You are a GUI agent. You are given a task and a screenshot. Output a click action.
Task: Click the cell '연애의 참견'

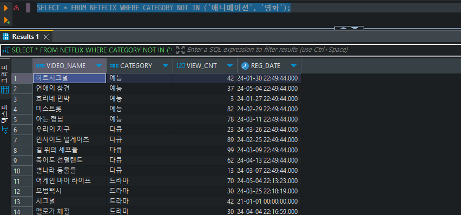click(x=69, y=89)
